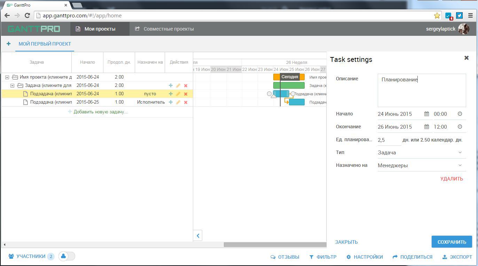Click the ЭКСПОРТ button
The height and width of the screenshot is (266, 478).
pyautogui.click(x=457, y=257)
